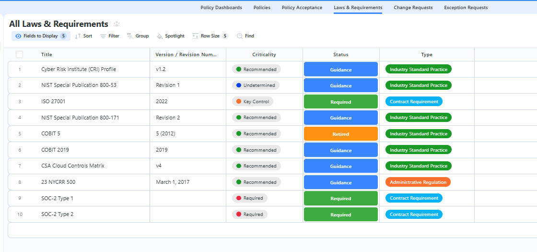Toggle the select-all checkbox in header
The width and height of the screenshot is (537, 252).
20,55
